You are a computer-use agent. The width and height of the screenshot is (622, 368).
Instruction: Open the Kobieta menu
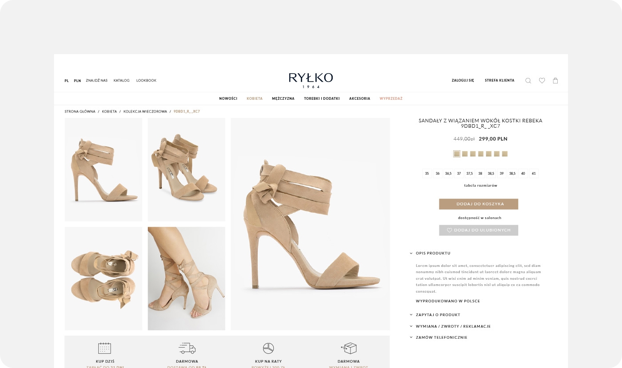pyautogui.click(x=255, y=98)
